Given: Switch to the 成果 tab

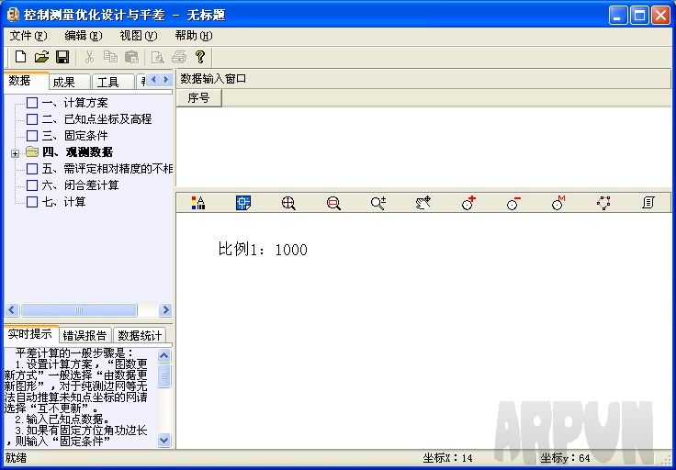Looking at the screenshot, I should click(x=69, y=82).
